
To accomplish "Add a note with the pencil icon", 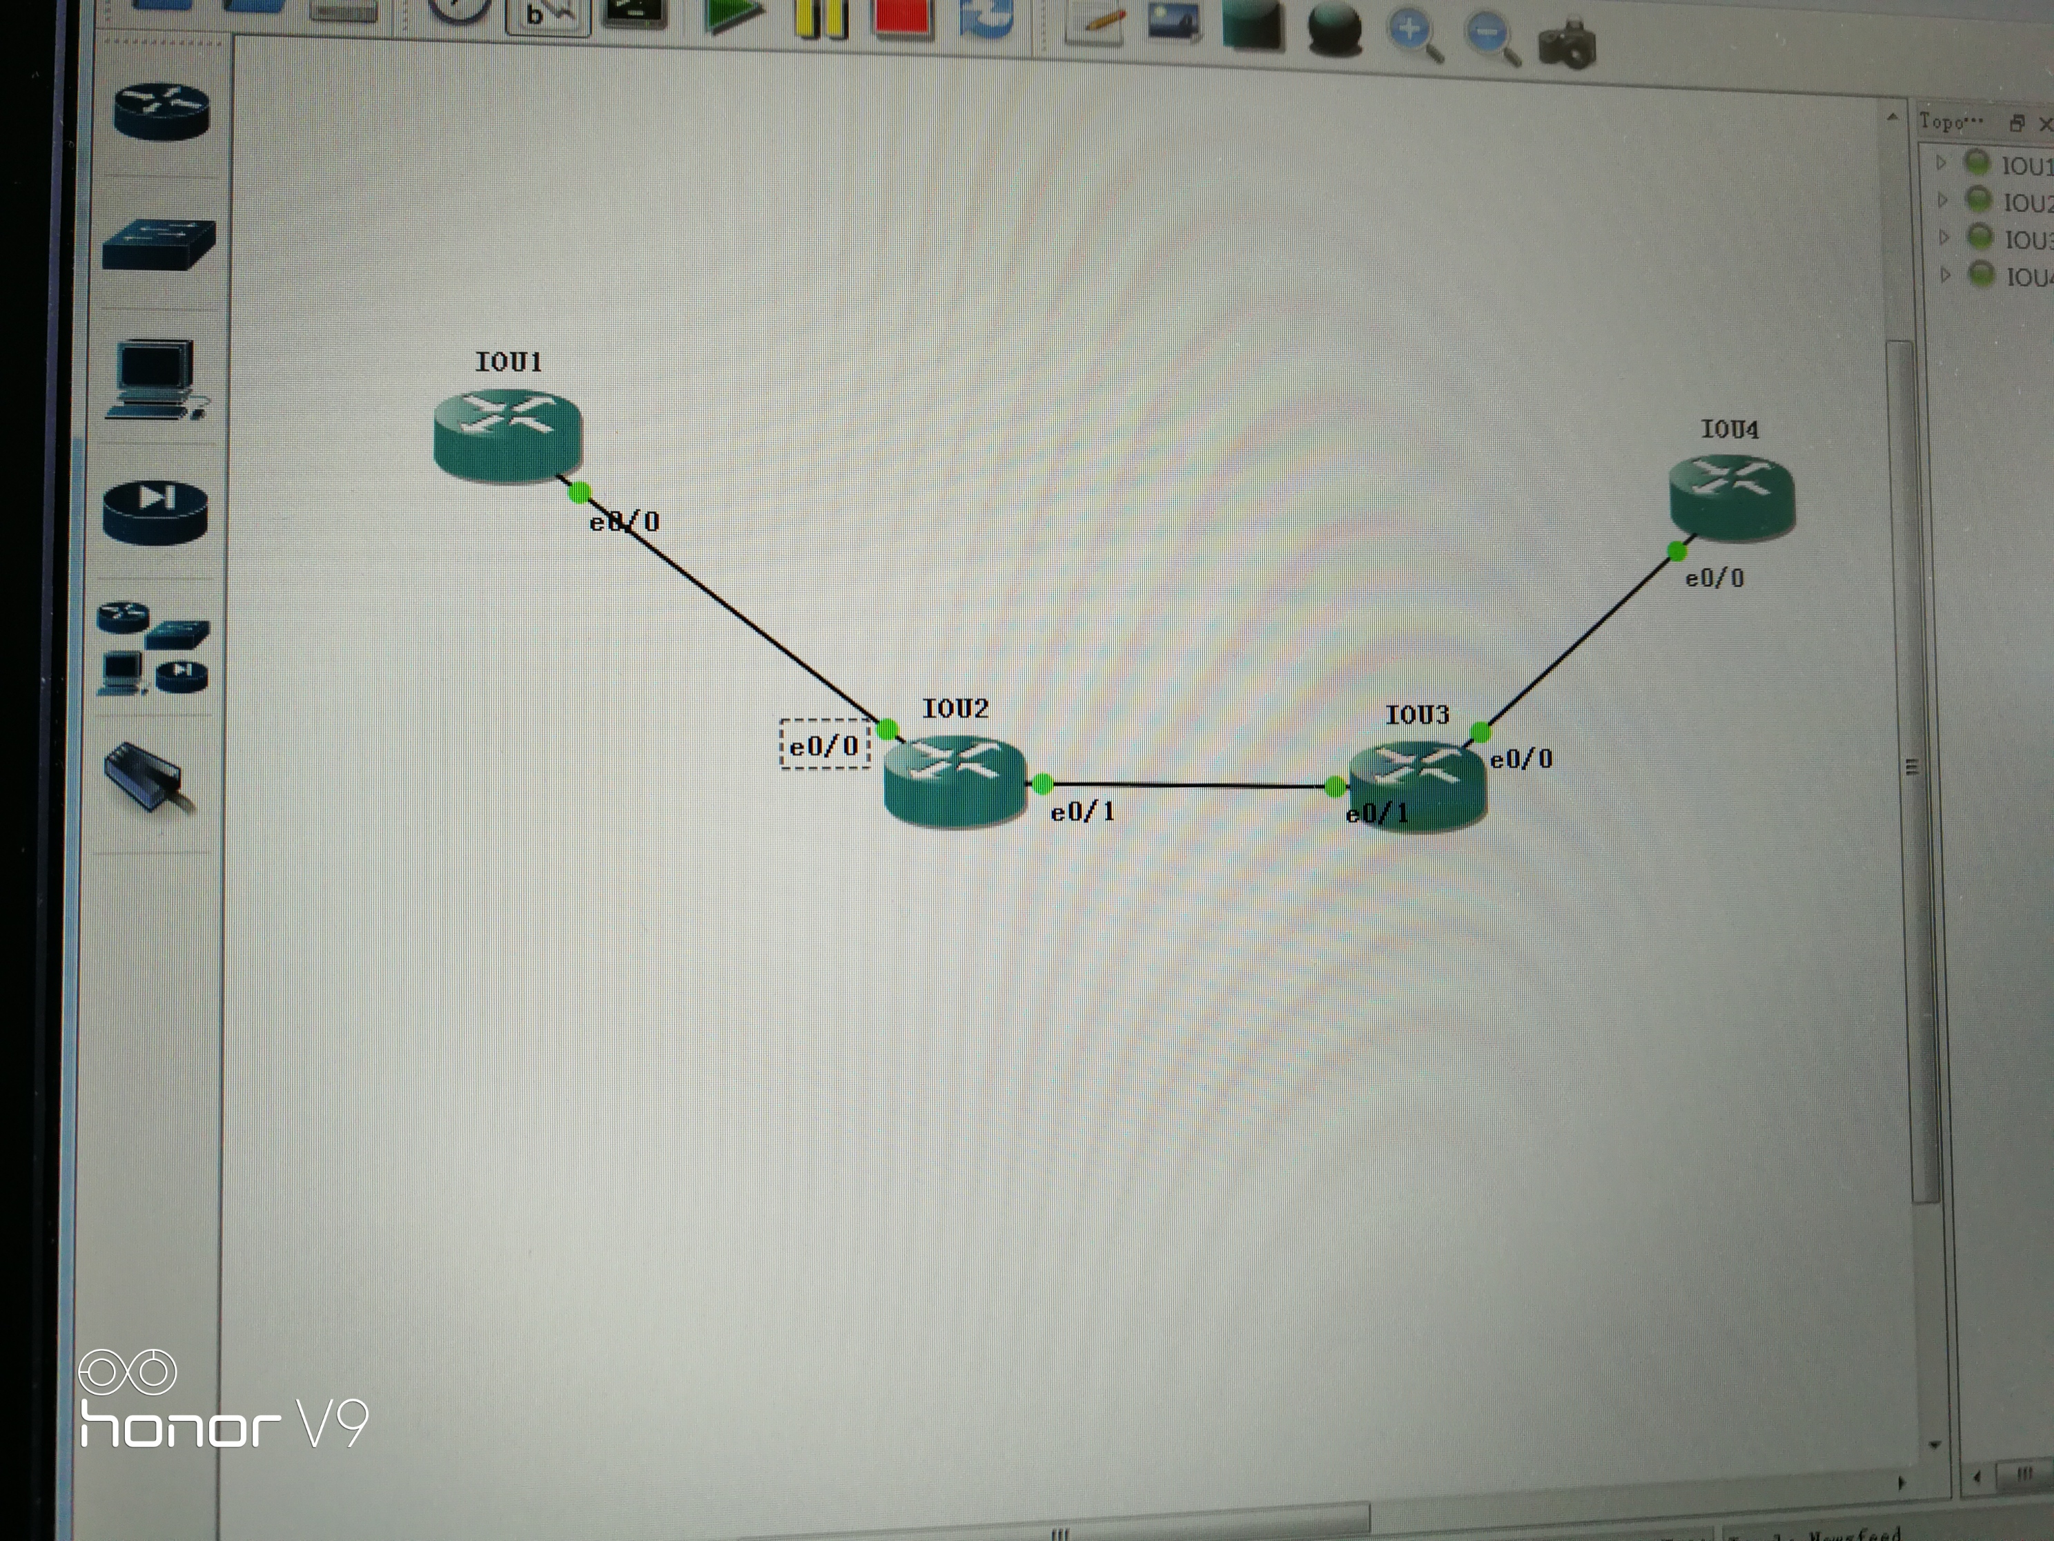I will point(1093,23).
